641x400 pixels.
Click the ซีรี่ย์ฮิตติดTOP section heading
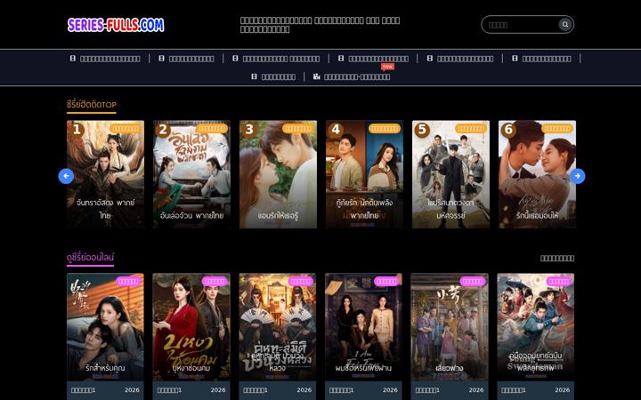(x=92, y=105)
